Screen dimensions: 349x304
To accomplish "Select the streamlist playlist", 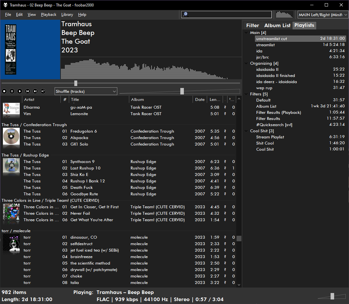I will [x=265, y=45].
